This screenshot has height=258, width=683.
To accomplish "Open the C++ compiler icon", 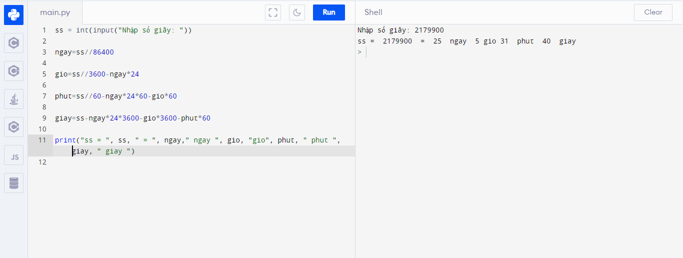I will [13, 71].
